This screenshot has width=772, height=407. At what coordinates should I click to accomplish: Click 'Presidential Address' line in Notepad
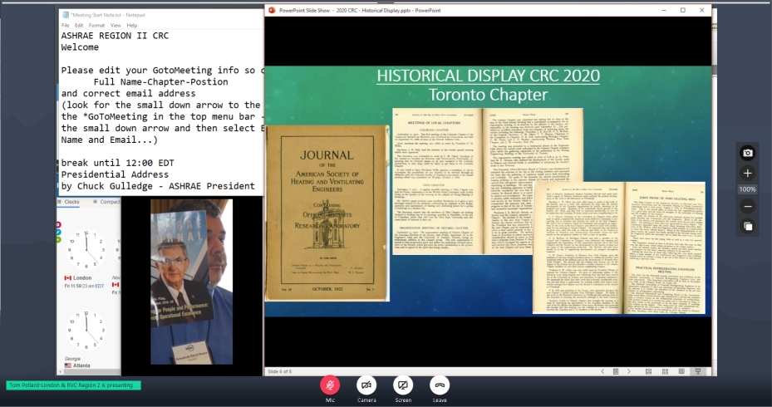[115, 174]
